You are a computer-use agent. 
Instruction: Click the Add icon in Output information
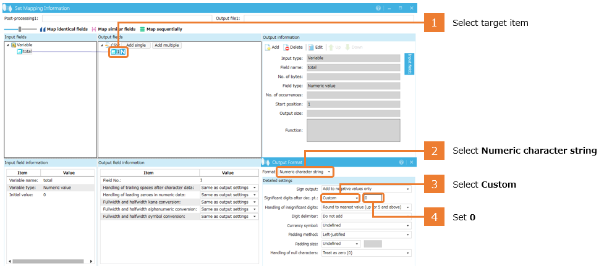[268, 48]
